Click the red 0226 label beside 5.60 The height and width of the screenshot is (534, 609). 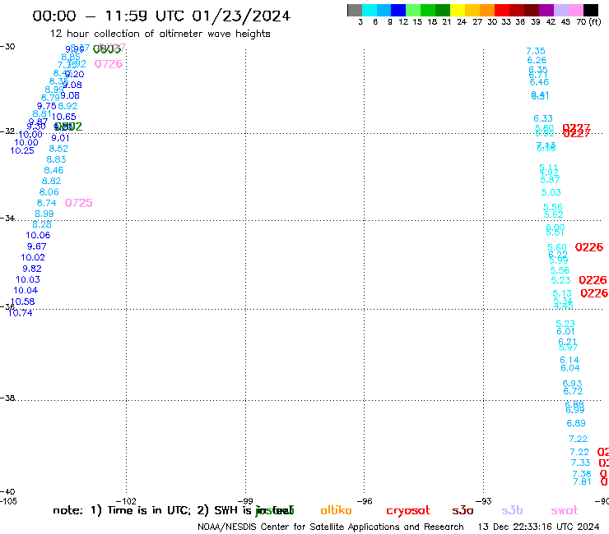(x=589, y=247)
